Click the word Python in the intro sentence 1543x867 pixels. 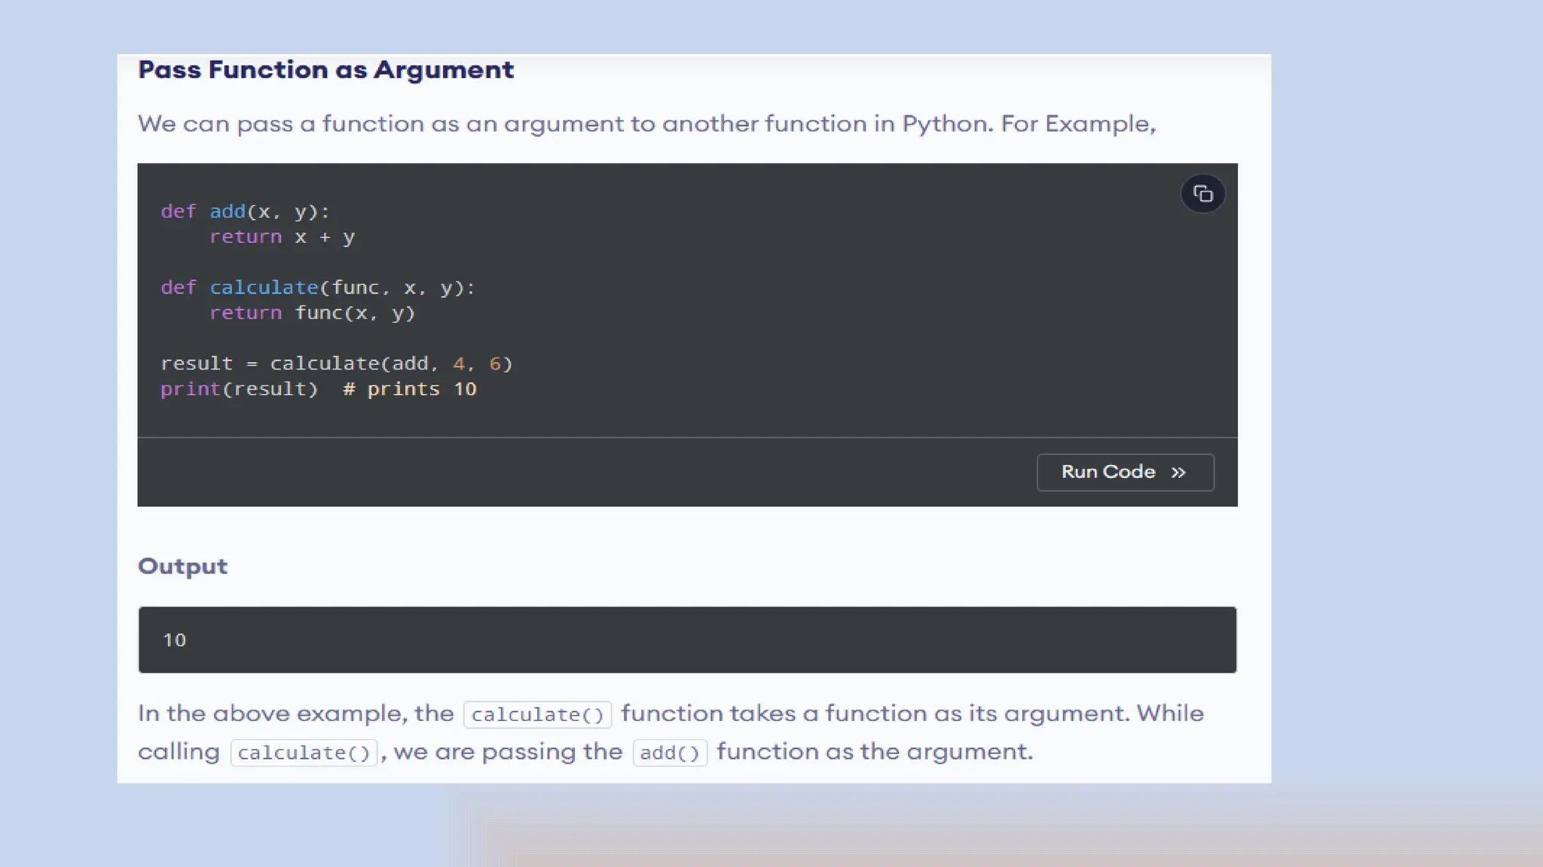coord(946,124)
